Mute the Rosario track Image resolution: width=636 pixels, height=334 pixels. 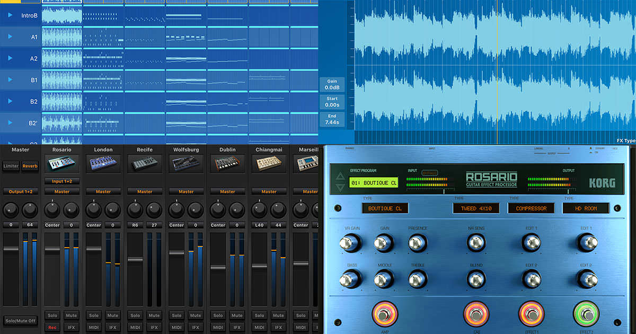(71, 315)
